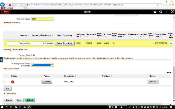The height and width of the screenshot is (109, 175).
Task: Click operating unit value CL071
Action: 78,43
